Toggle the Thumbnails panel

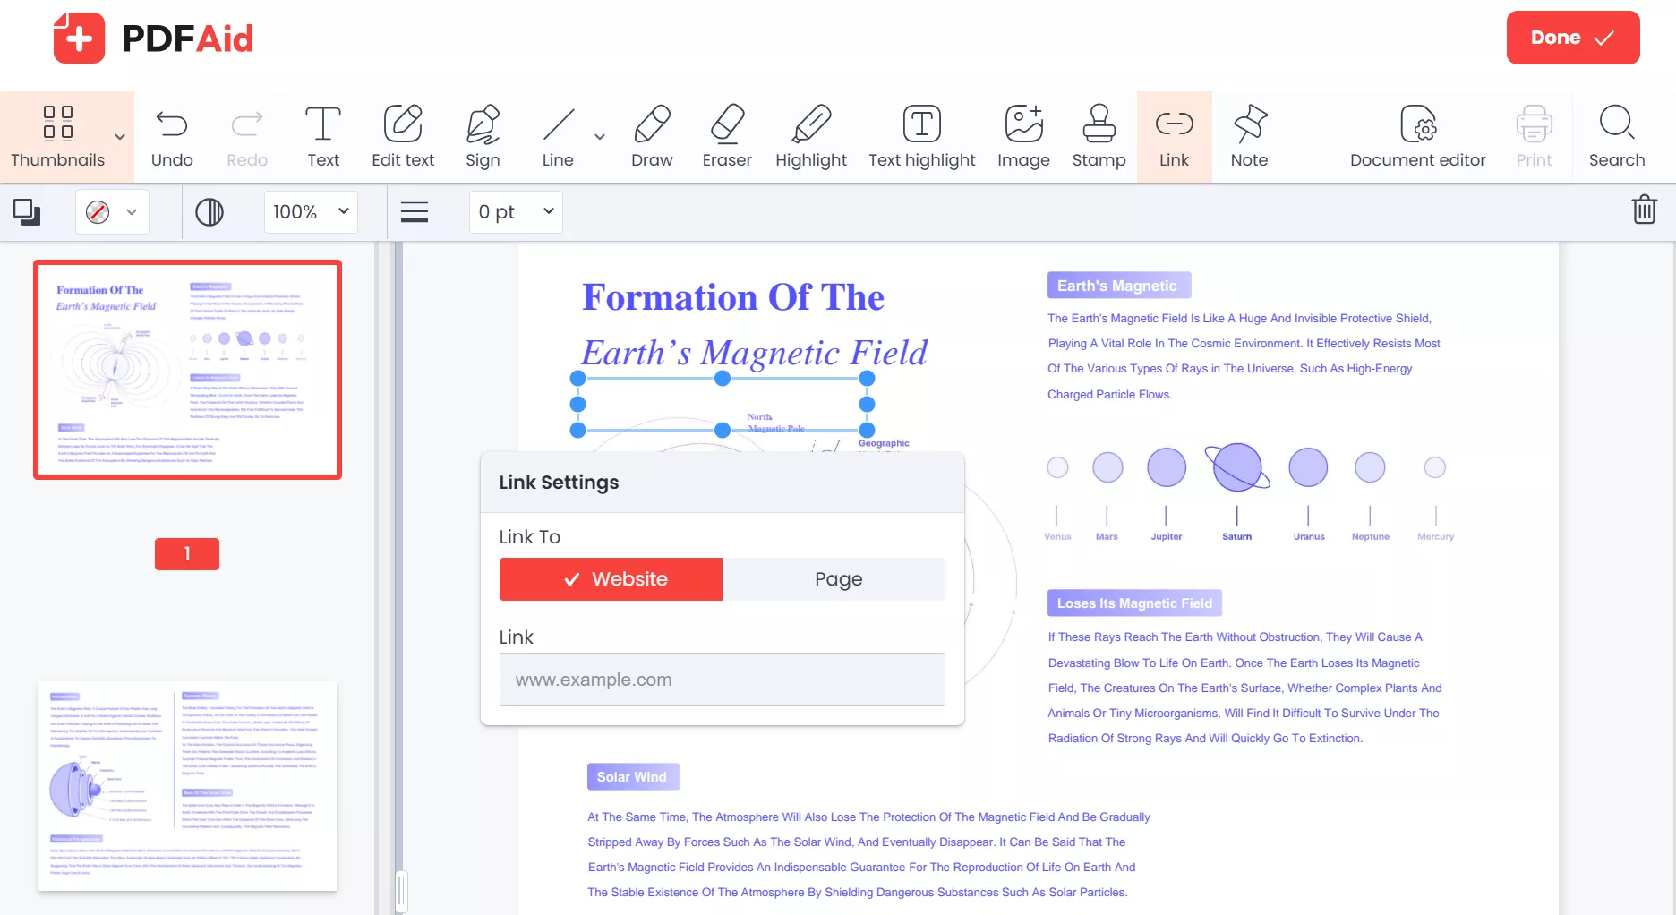pos(58,136)
